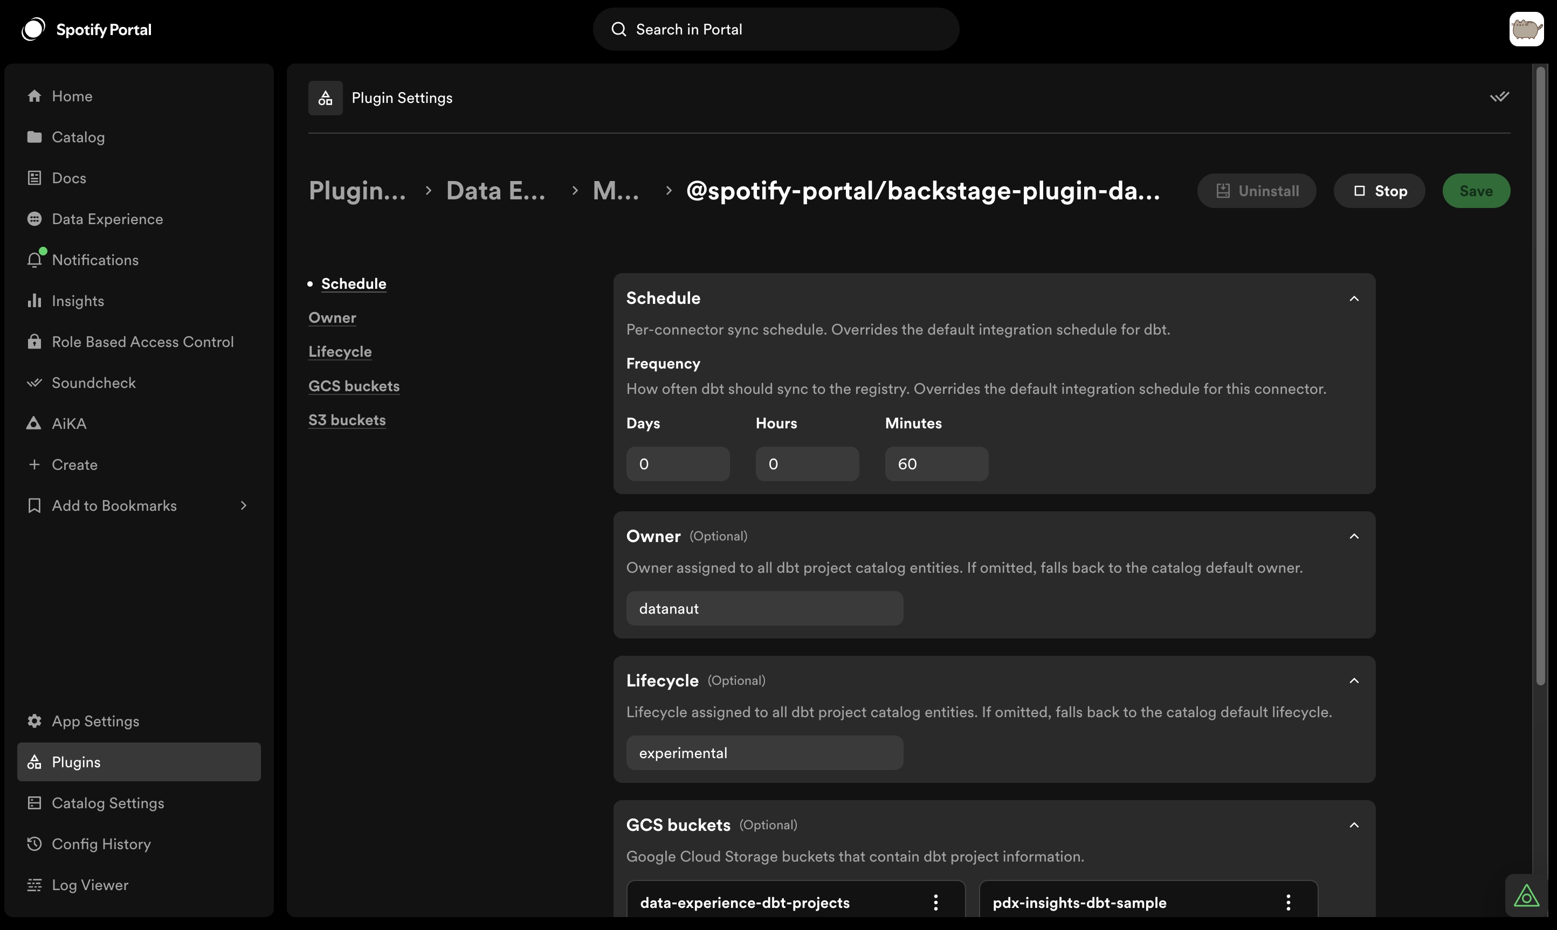Select Insights in the sidebar

[139, 301]
